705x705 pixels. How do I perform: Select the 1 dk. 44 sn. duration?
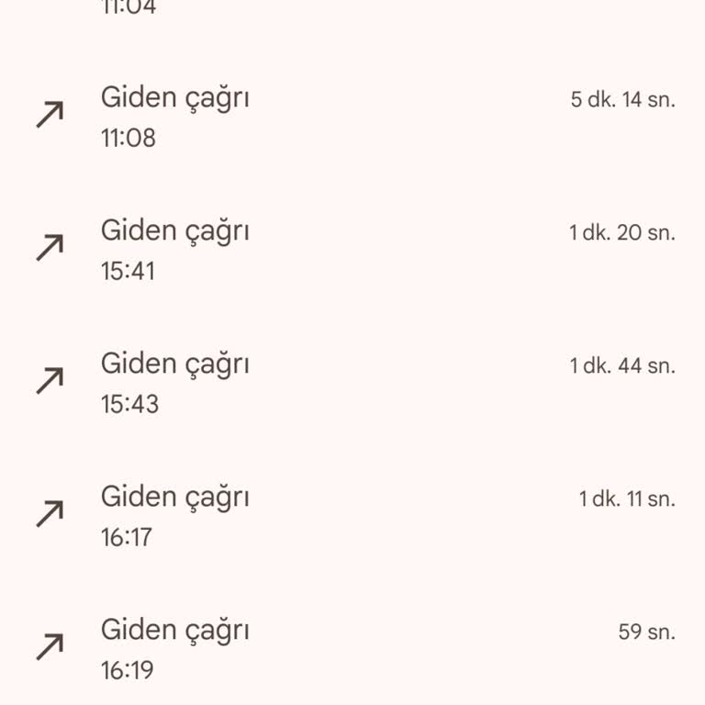tap(621, 366)
